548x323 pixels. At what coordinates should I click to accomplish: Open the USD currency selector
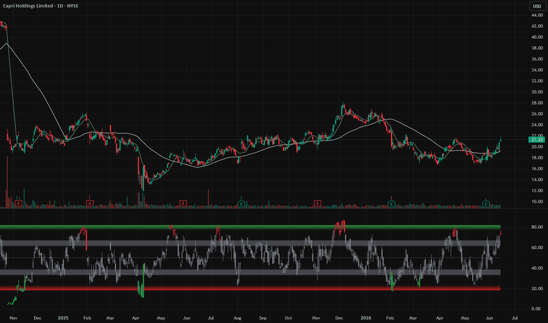click(537, 6)
